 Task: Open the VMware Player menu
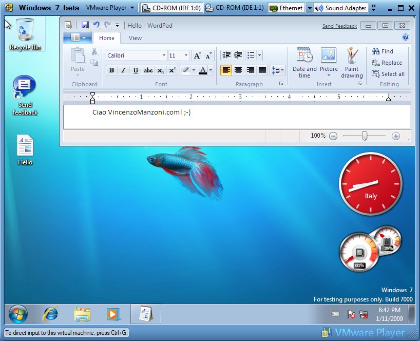110,8
